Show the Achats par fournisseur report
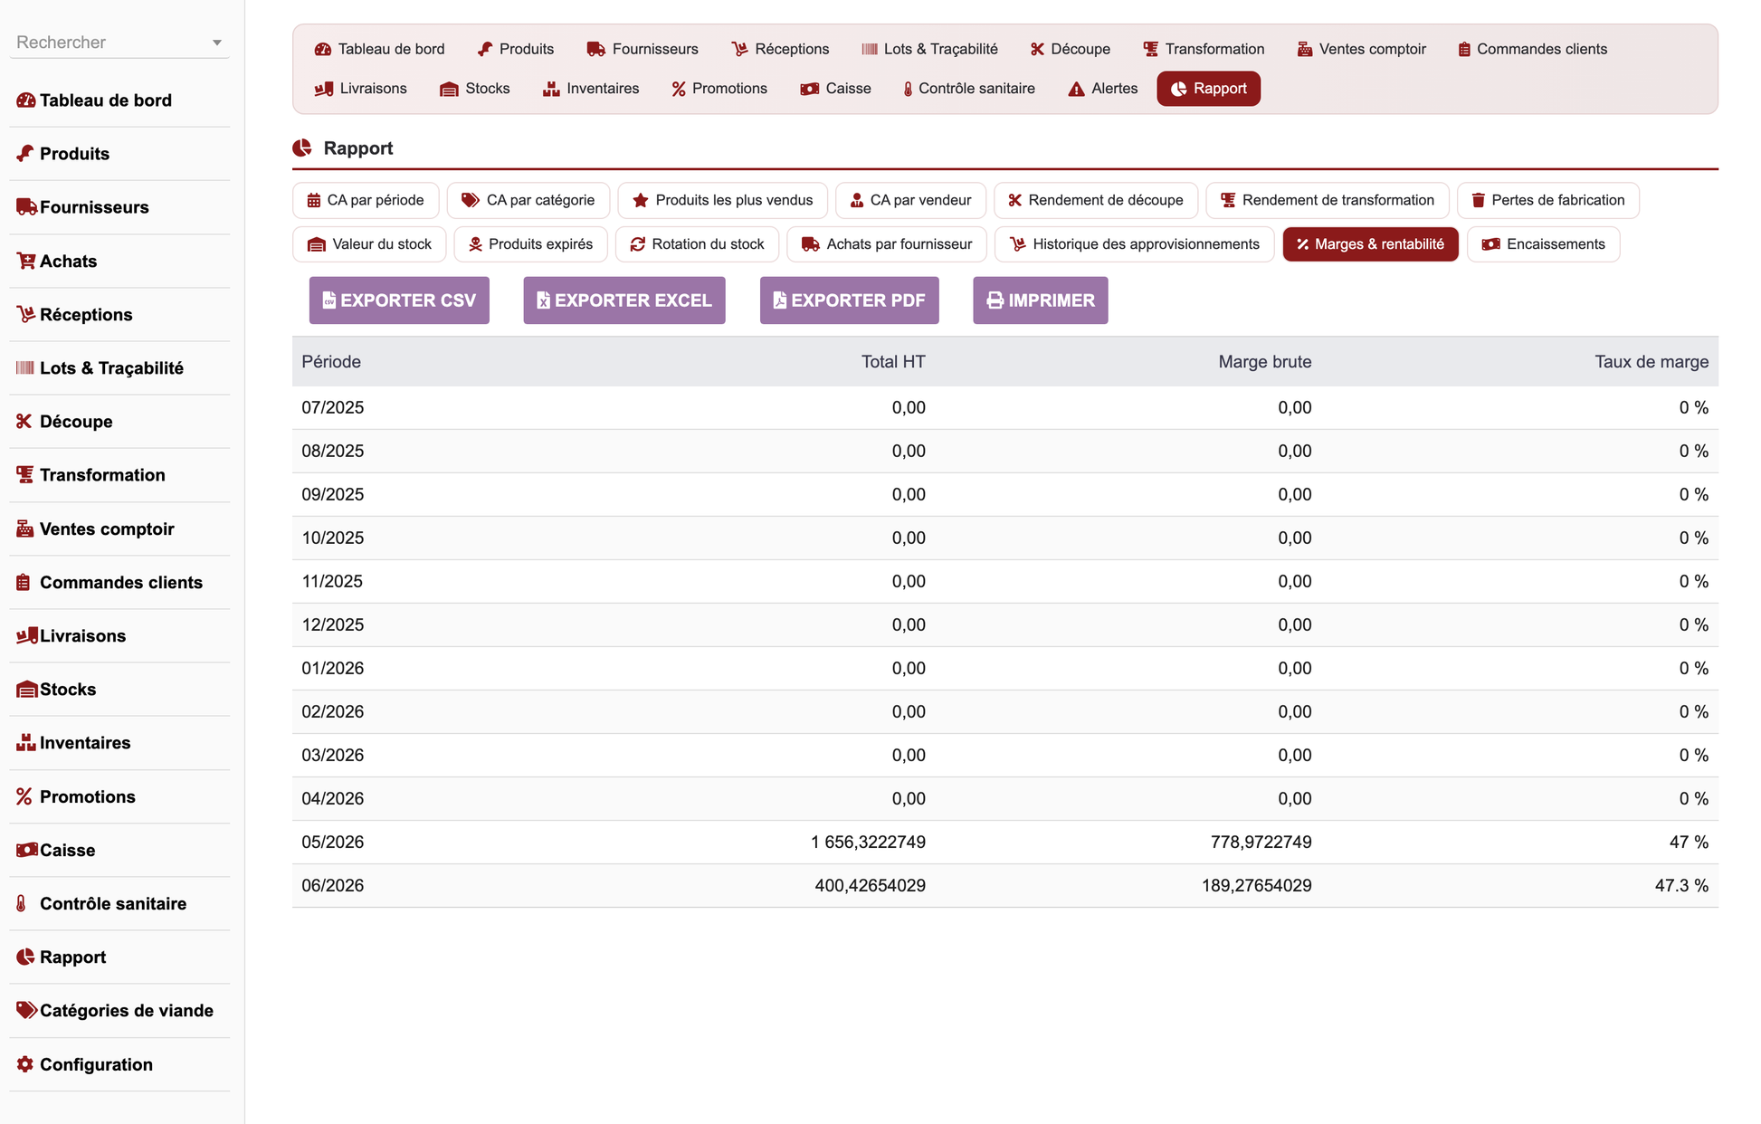The image size is (1761, 1124). [x=887, y=244]
